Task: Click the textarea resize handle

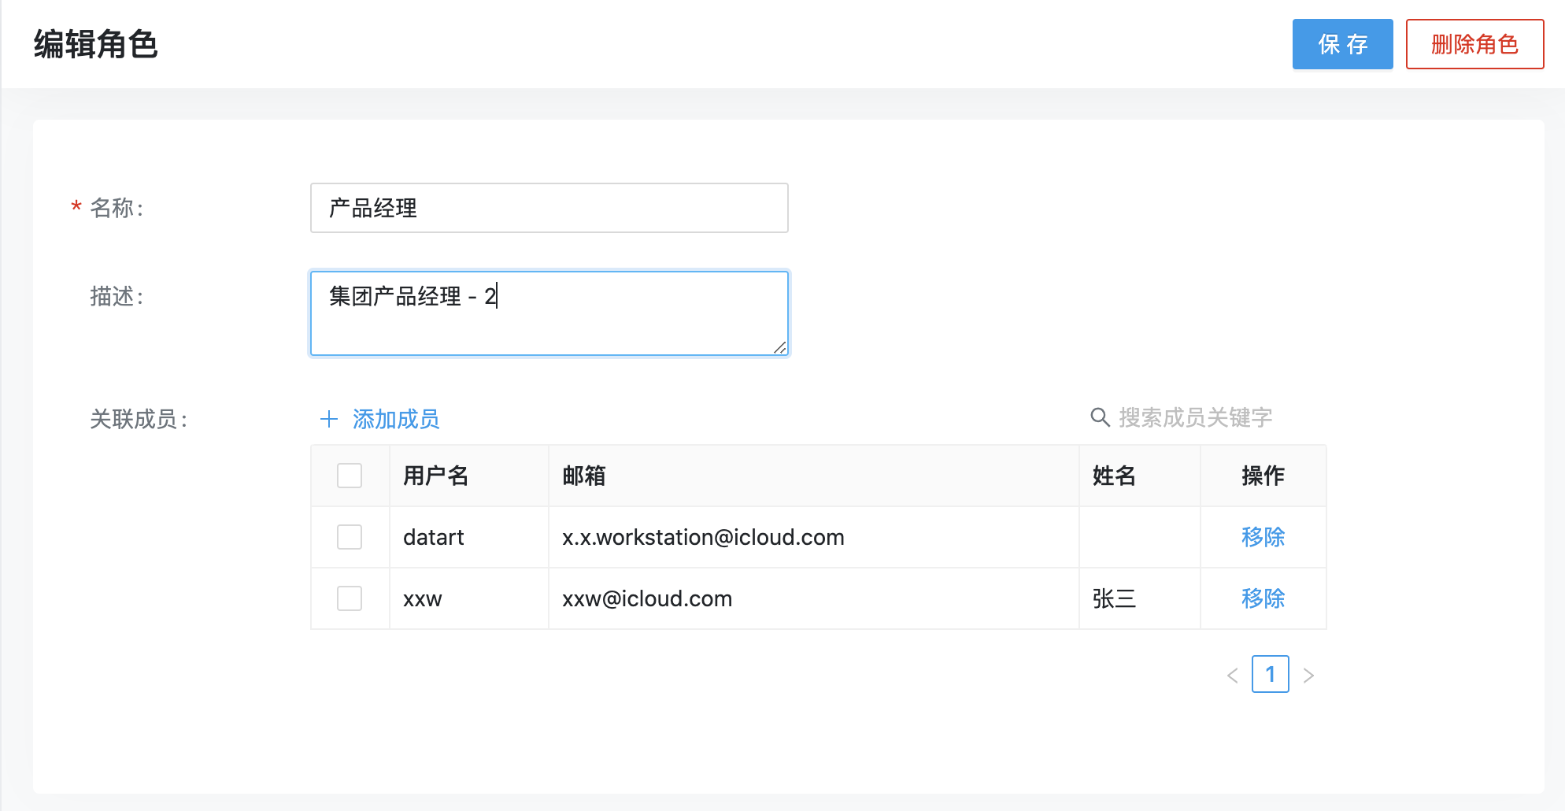Action: [x=780, y=347]
